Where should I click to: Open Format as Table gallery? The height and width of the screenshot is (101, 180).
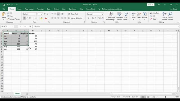119,16
